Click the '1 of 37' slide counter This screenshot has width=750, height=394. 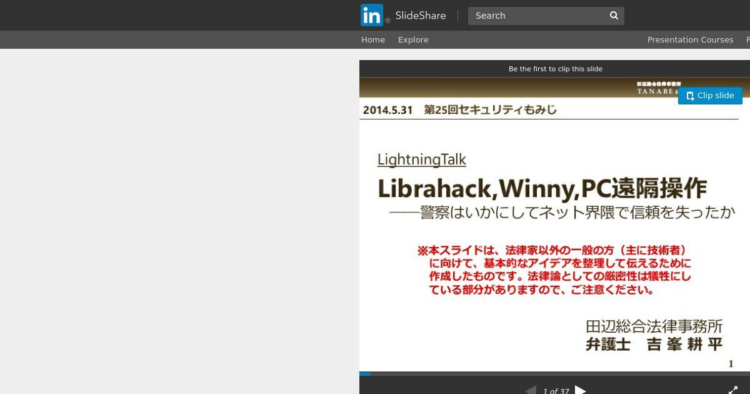tap(556, 391)
